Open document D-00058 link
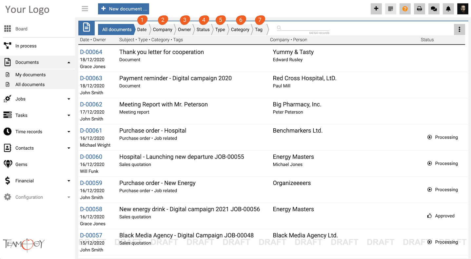Viewport: 471px width, 259px height. pyautogui.click(x=91, y=209)
